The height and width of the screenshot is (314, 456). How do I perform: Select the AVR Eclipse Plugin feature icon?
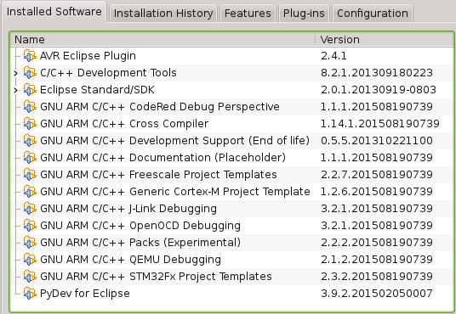(x=30, y=55)
